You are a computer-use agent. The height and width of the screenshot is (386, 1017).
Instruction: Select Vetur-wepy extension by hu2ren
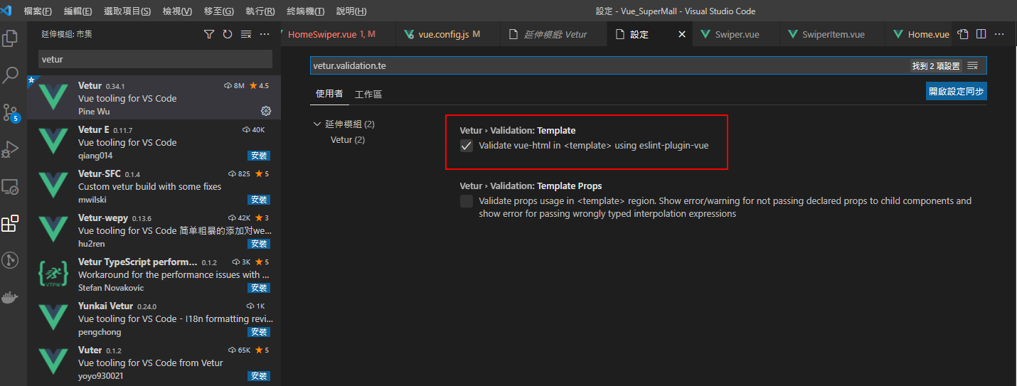pos(154,230)
